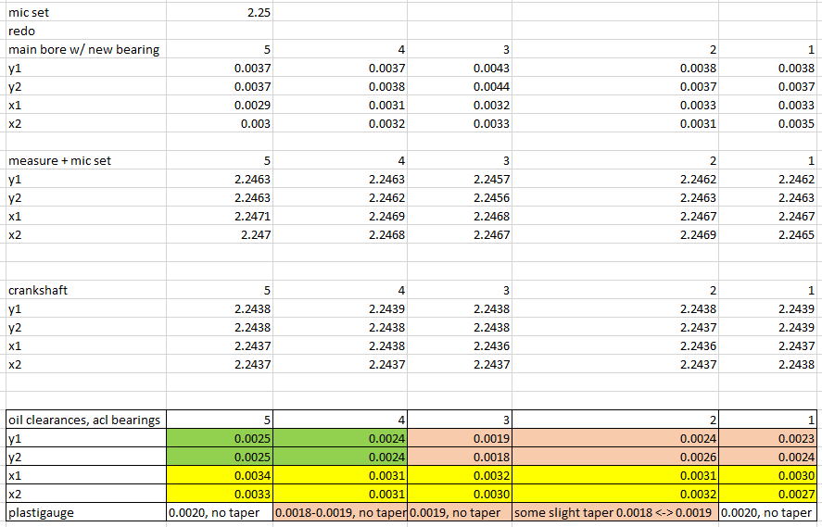
Task: Click 2.2468 in measure x2 row
Action: click(340, 234)
